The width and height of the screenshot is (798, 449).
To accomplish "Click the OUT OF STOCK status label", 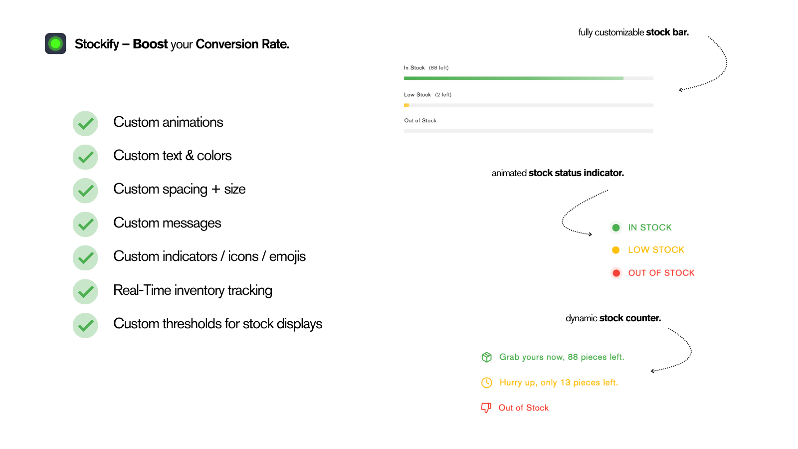I will click(x=661, y=273).
